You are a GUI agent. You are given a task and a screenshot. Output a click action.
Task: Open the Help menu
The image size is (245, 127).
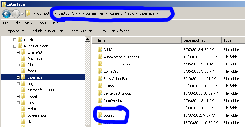[55, 23]
